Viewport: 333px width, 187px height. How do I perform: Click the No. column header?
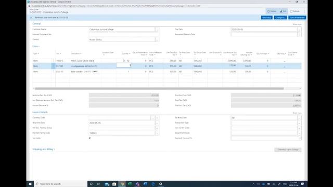59,54
